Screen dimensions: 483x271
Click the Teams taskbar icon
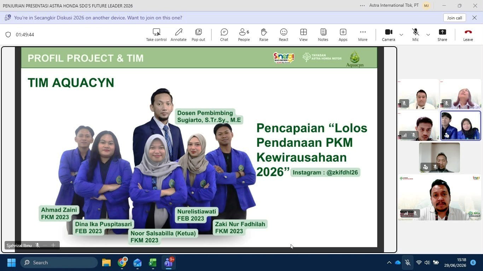(169, 263)
